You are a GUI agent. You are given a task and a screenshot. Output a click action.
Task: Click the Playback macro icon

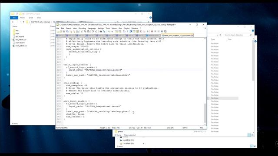pos(159,31)
